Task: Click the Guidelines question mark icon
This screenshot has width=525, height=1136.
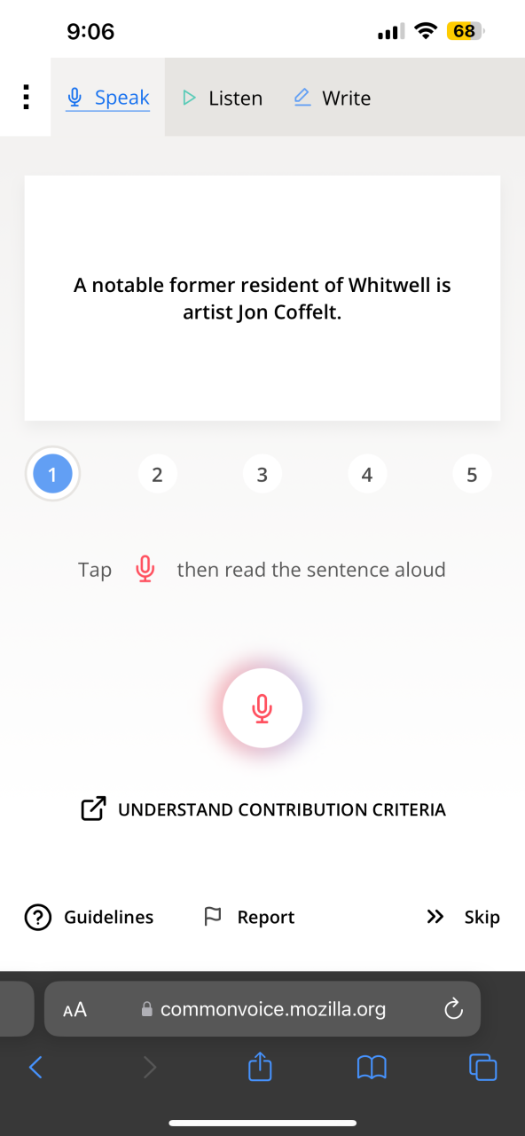Action: pyautogui.click(x=37, y=917)
